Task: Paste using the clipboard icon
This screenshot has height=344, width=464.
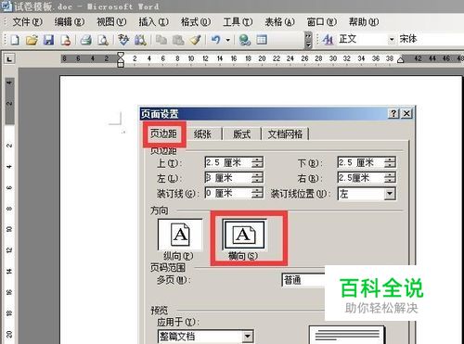Action: point(178,40)
